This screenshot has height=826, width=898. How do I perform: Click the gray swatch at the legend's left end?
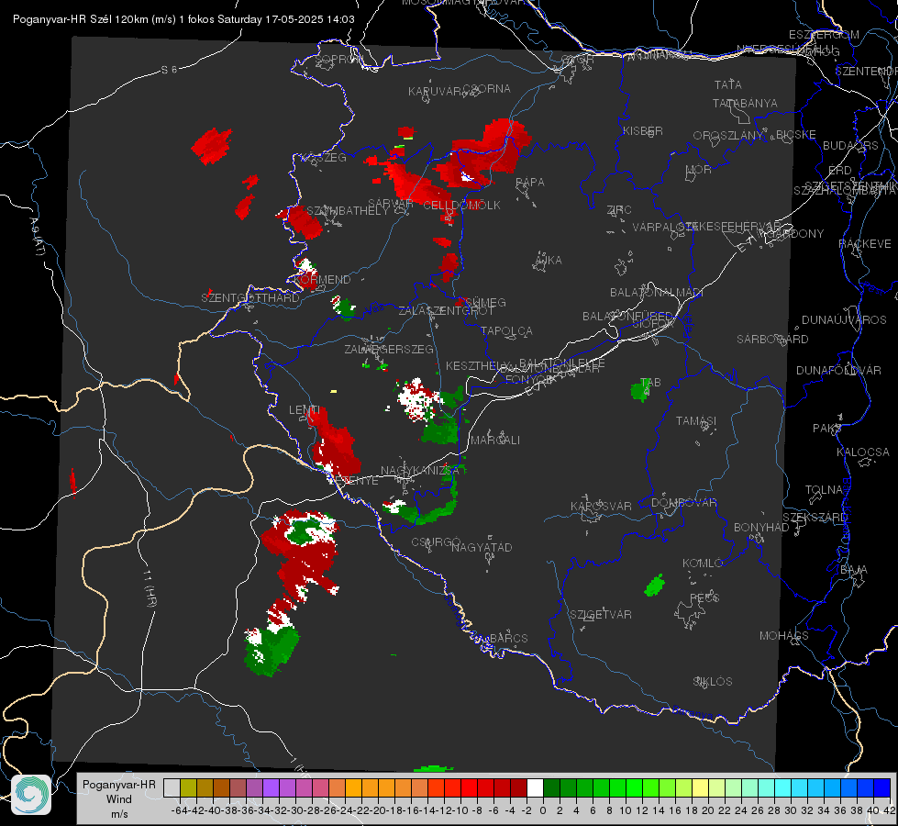point(172,787)
